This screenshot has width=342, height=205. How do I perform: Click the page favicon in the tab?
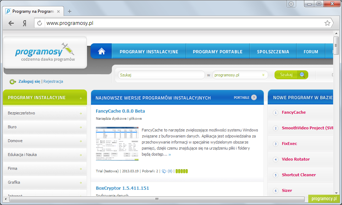(8, 11)
